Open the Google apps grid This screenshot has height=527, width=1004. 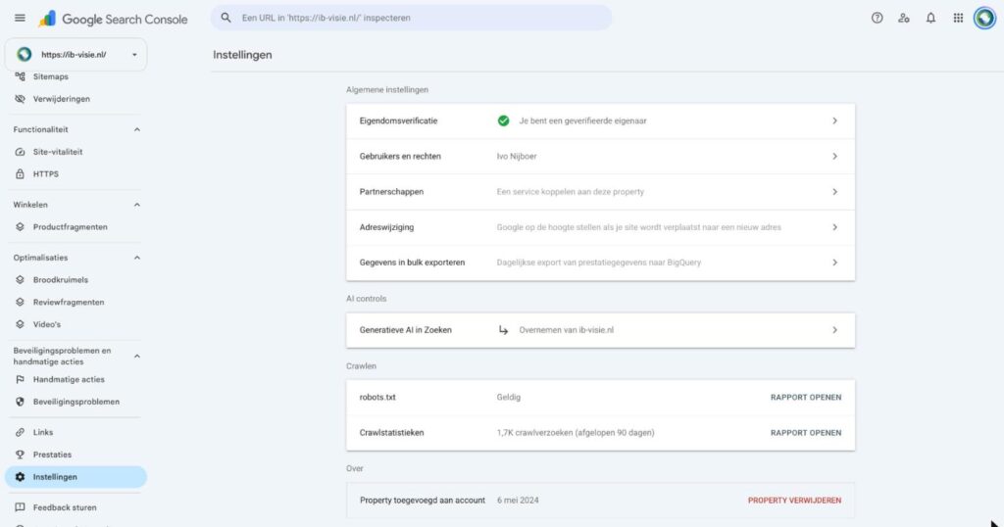(958, 18)
